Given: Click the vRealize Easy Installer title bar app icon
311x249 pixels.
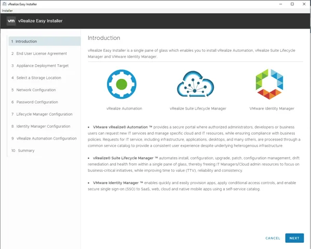Looking at the screenshot, I should (x=4, y=4).
